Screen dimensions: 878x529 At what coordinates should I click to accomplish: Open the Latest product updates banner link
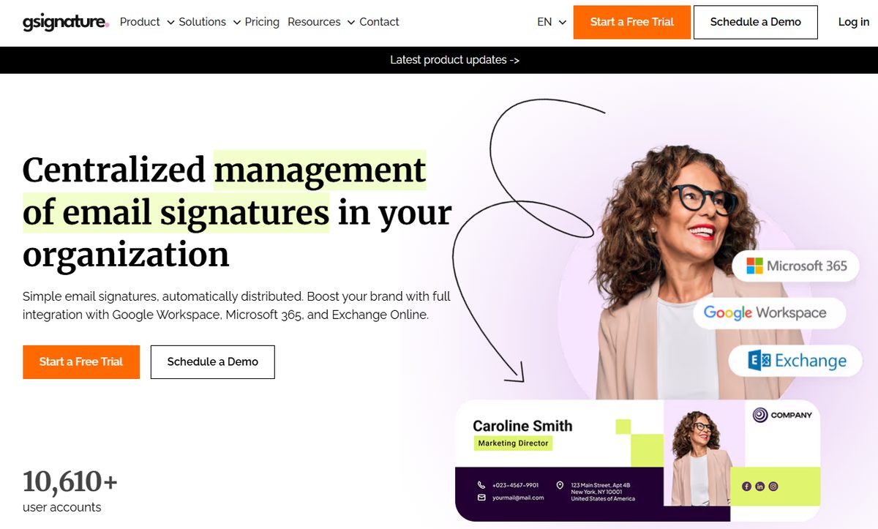454,60
